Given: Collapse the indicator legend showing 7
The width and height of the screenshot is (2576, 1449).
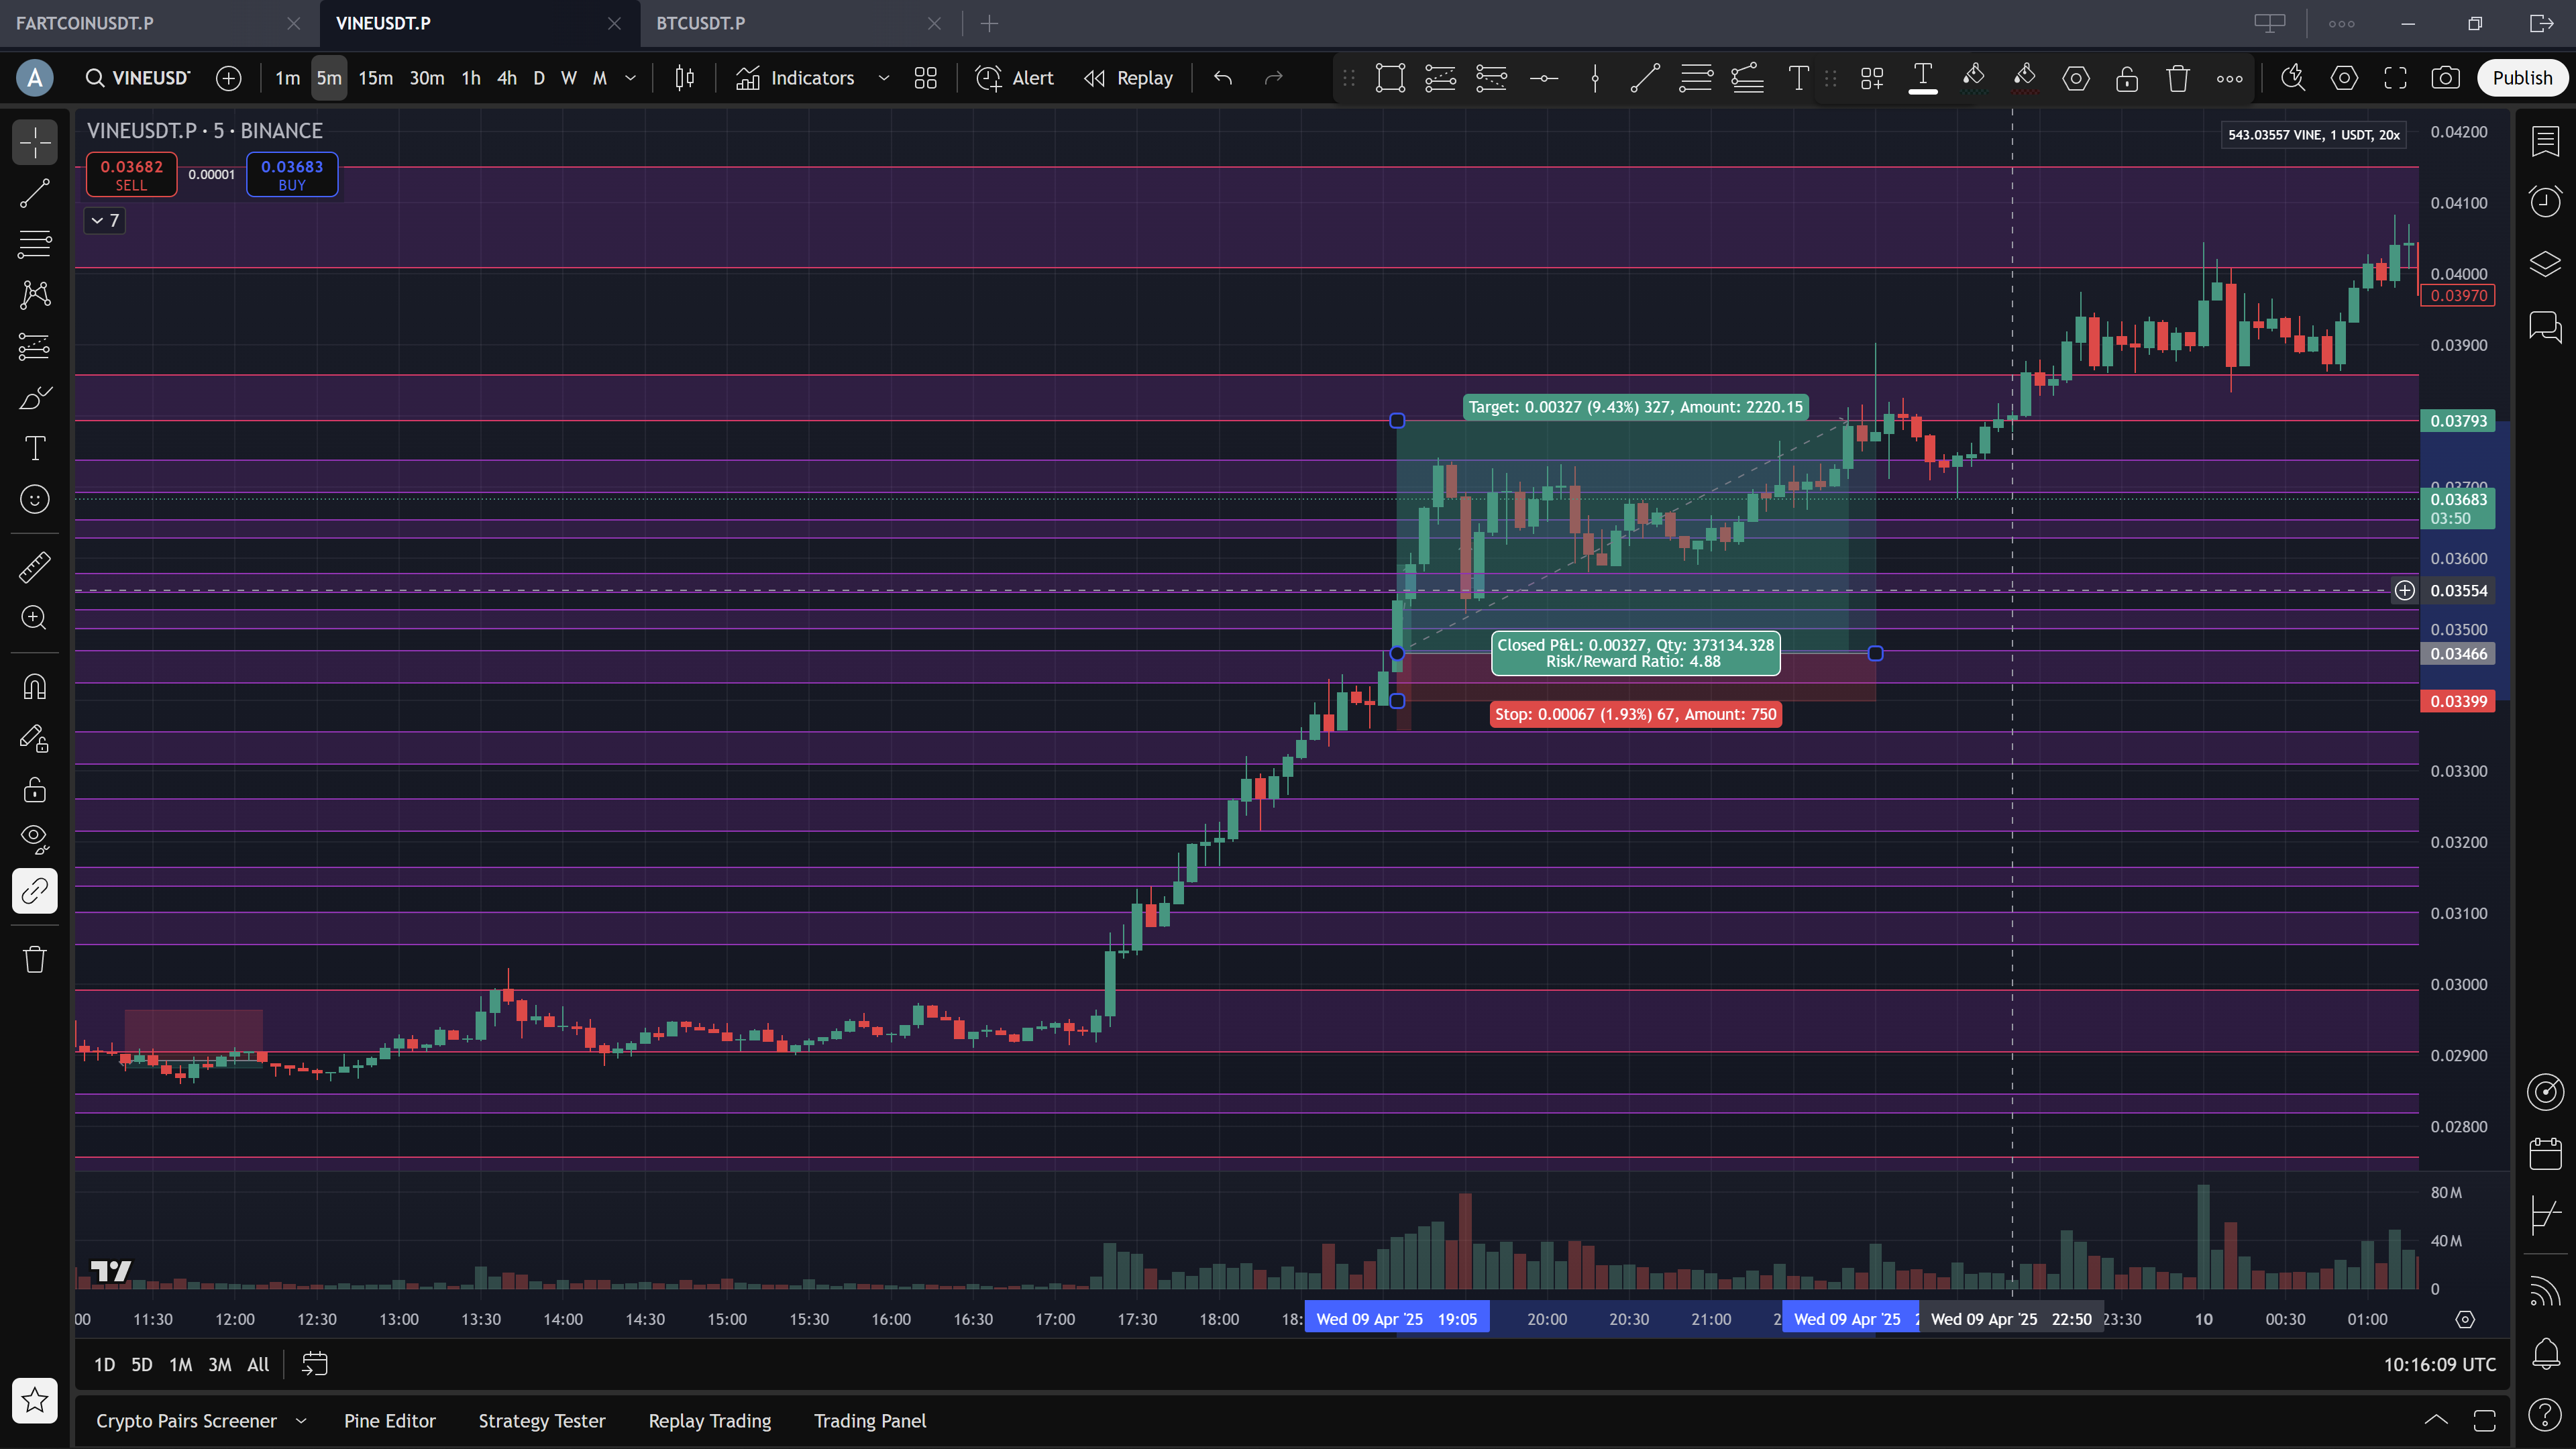Looking at the screenshot, I should [104, 220].
